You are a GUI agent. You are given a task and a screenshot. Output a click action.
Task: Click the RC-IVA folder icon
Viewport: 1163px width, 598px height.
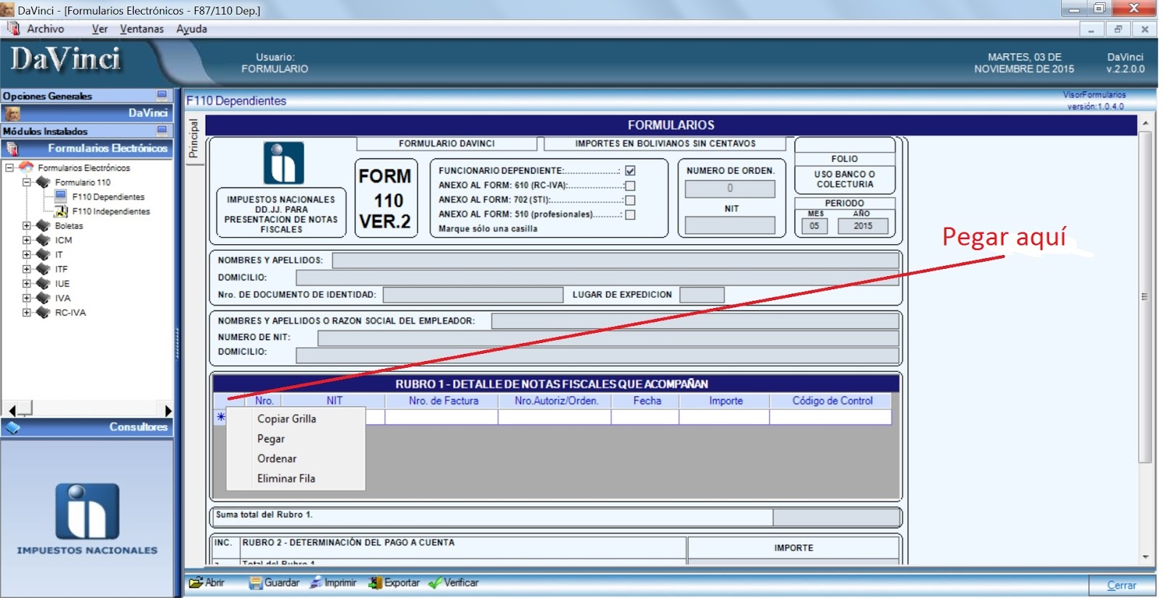coord(44,312)
